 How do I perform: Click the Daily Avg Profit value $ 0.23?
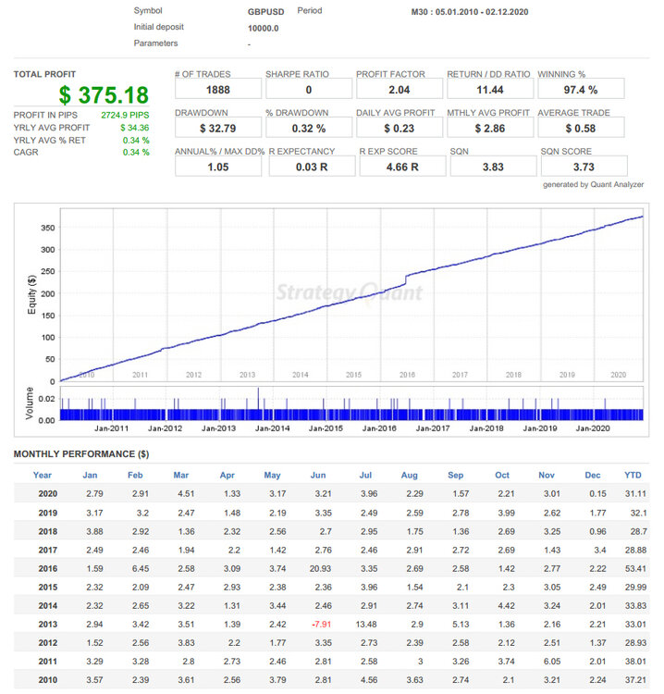399,129
